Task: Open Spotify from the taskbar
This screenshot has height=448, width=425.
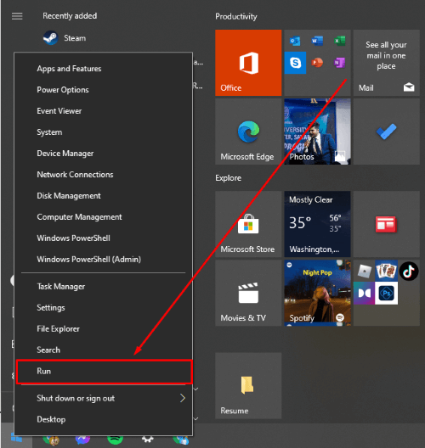Action: [115, 440]
